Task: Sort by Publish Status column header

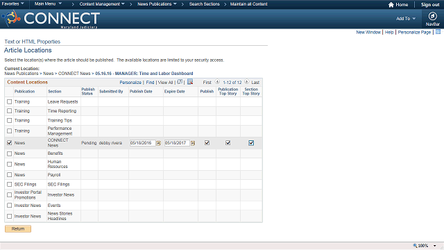Action: click(x=88, y=91)
